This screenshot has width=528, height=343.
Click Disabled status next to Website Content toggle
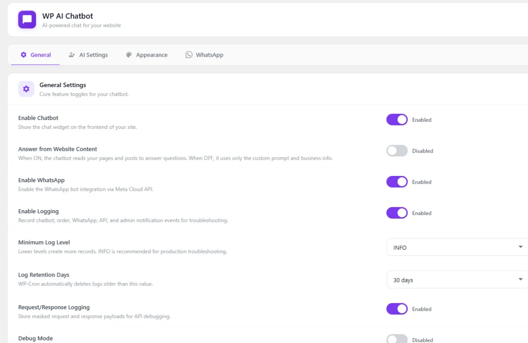(x=422, y=151)
